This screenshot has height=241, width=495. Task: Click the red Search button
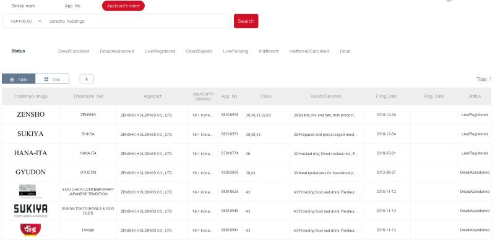coord(246,21)
